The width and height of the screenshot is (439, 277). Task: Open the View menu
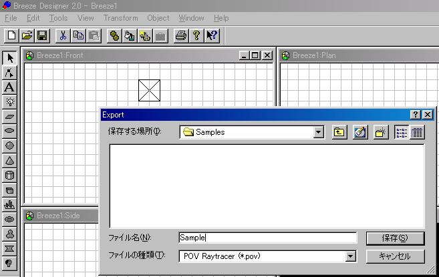click(86, 18)
